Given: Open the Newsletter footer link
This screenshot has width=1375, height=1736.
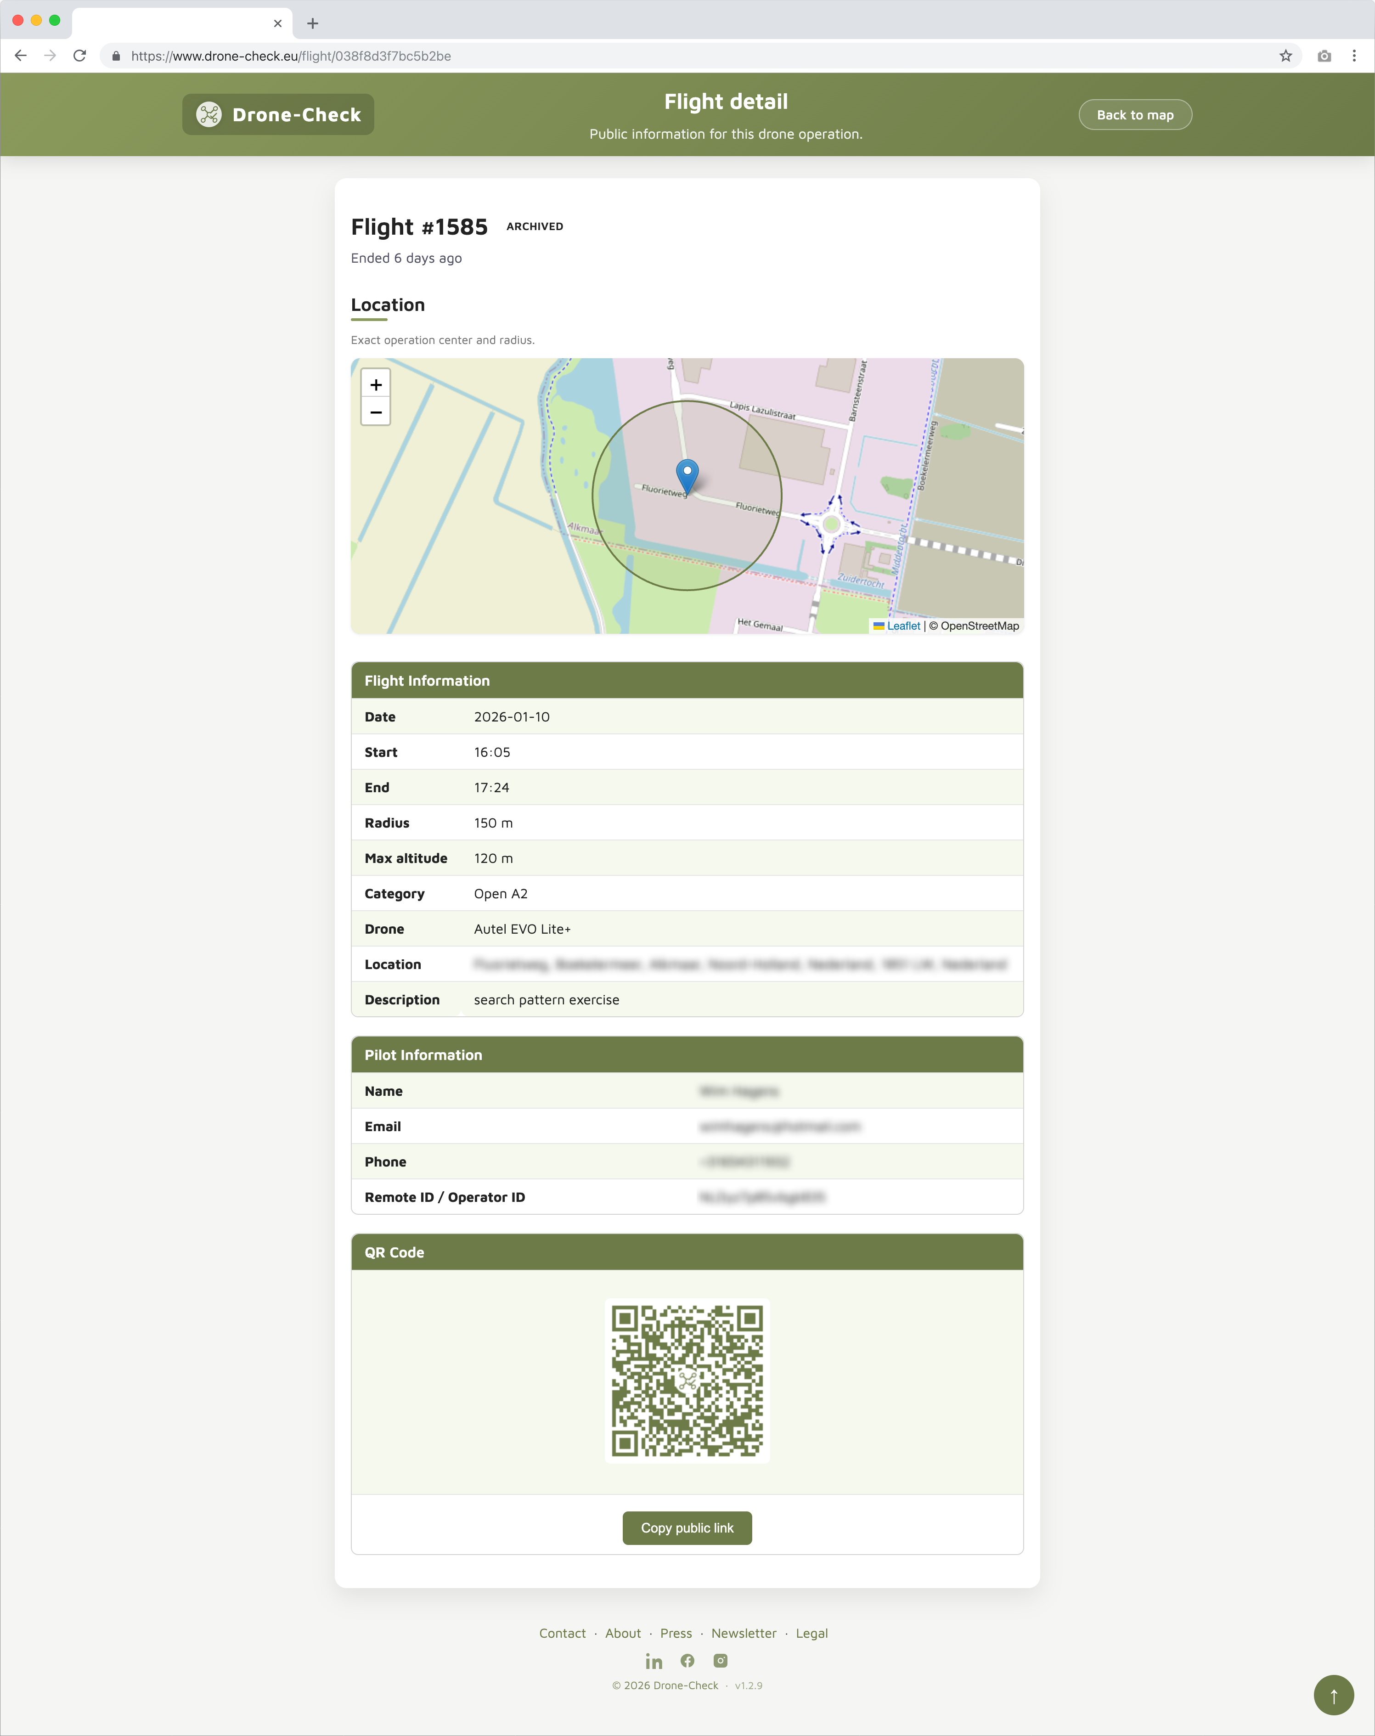Looking at the screenshot, I should 744,1633.
